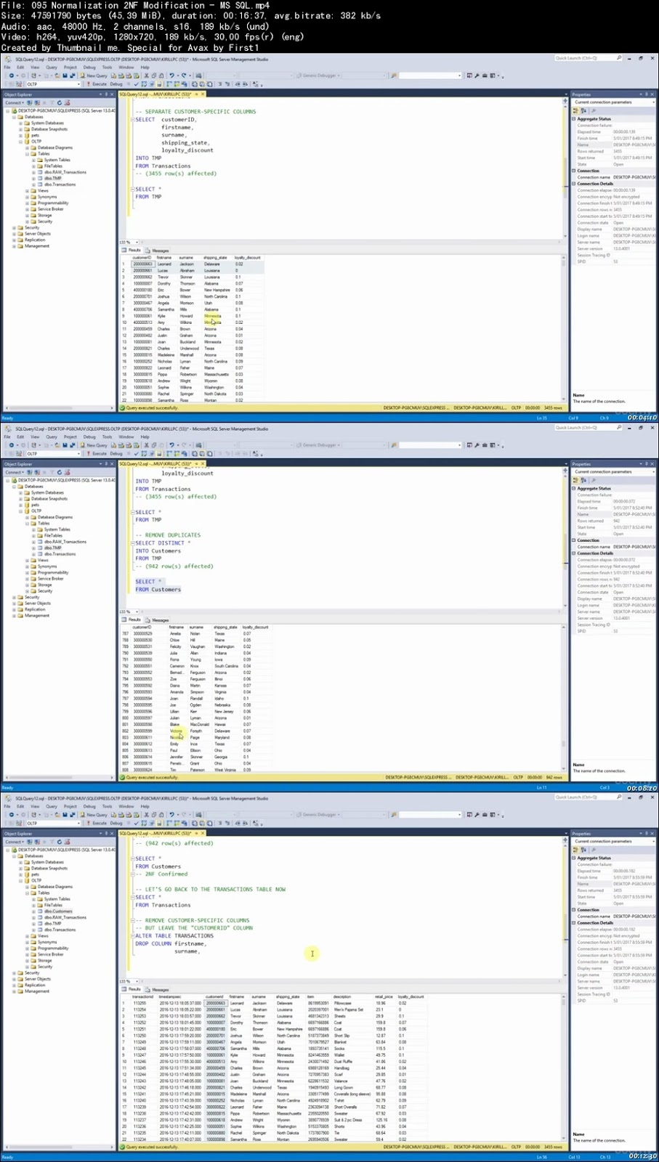
Task: Open the OLTP database dropdown in the top screenshot
Action: pyautogui.click(x=52, y=84)
